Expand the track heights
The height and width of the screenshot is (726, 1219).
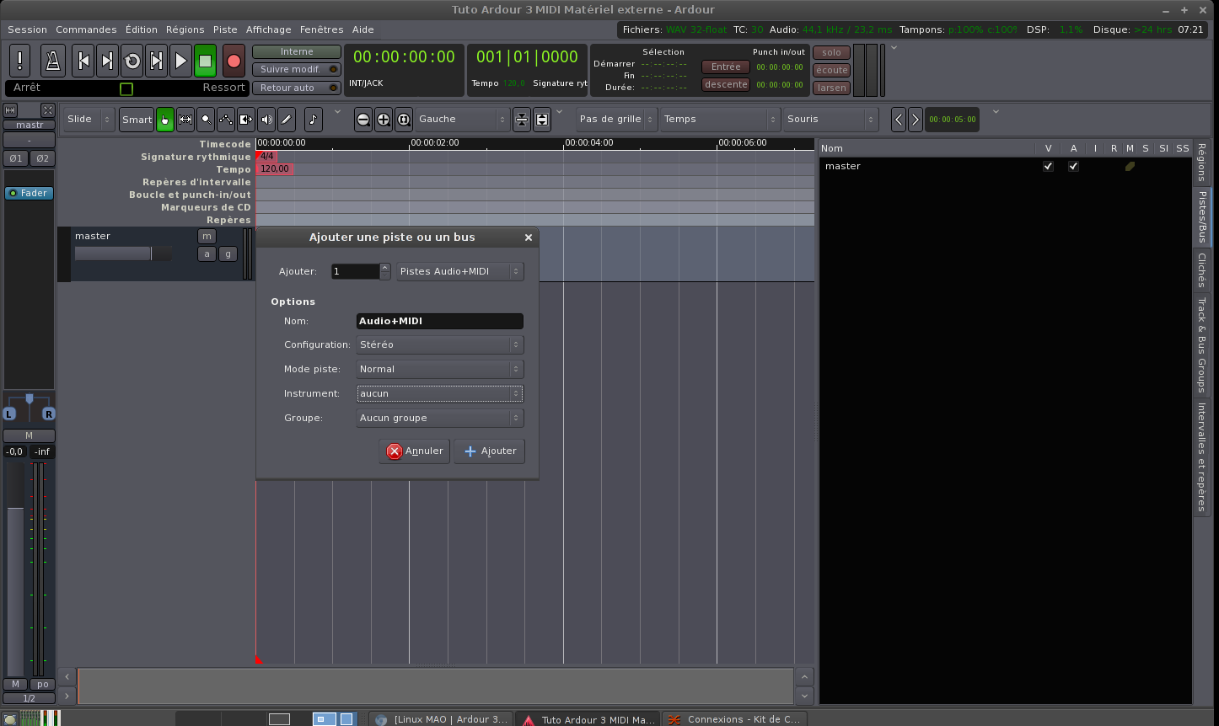(x=542, y=120)
